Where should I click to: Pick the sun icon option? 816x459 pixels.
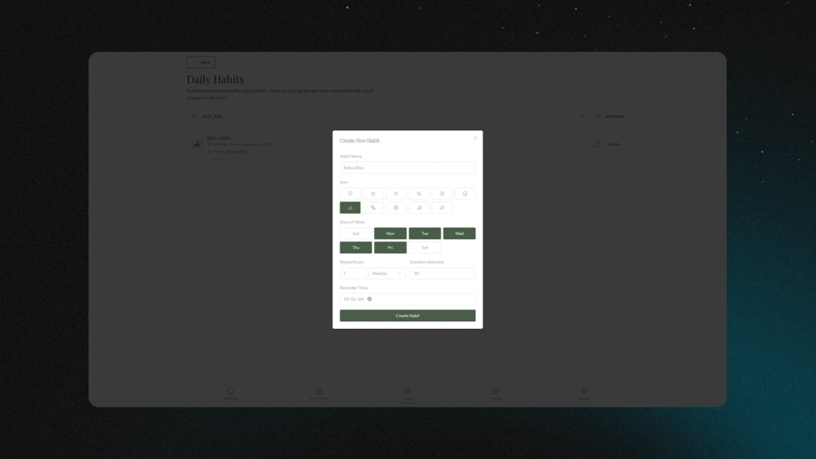point(396,193)
